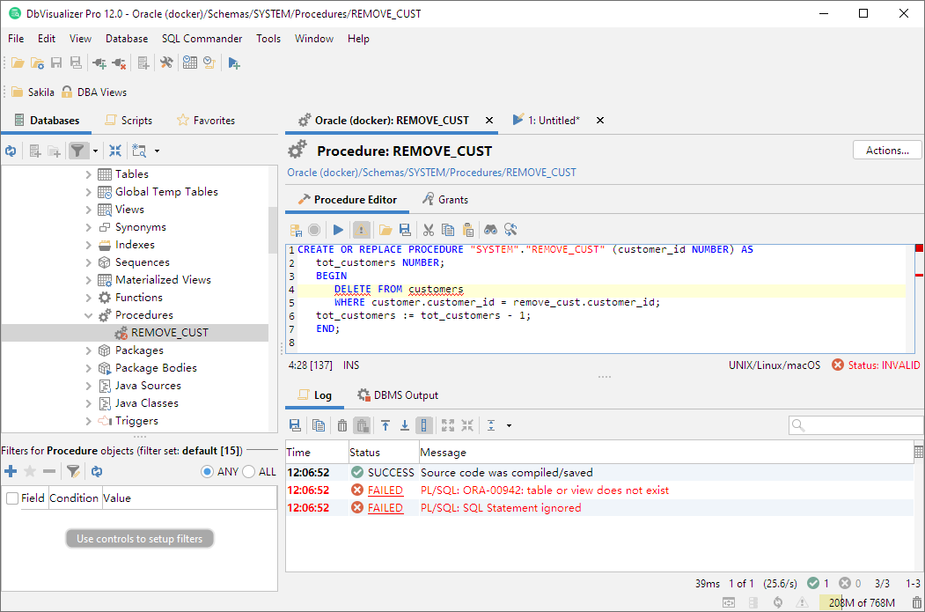Viewport: 925px width, 612px height.
Task: Toggle the warning triangle button in the editor toolbar
Action: 362,230
